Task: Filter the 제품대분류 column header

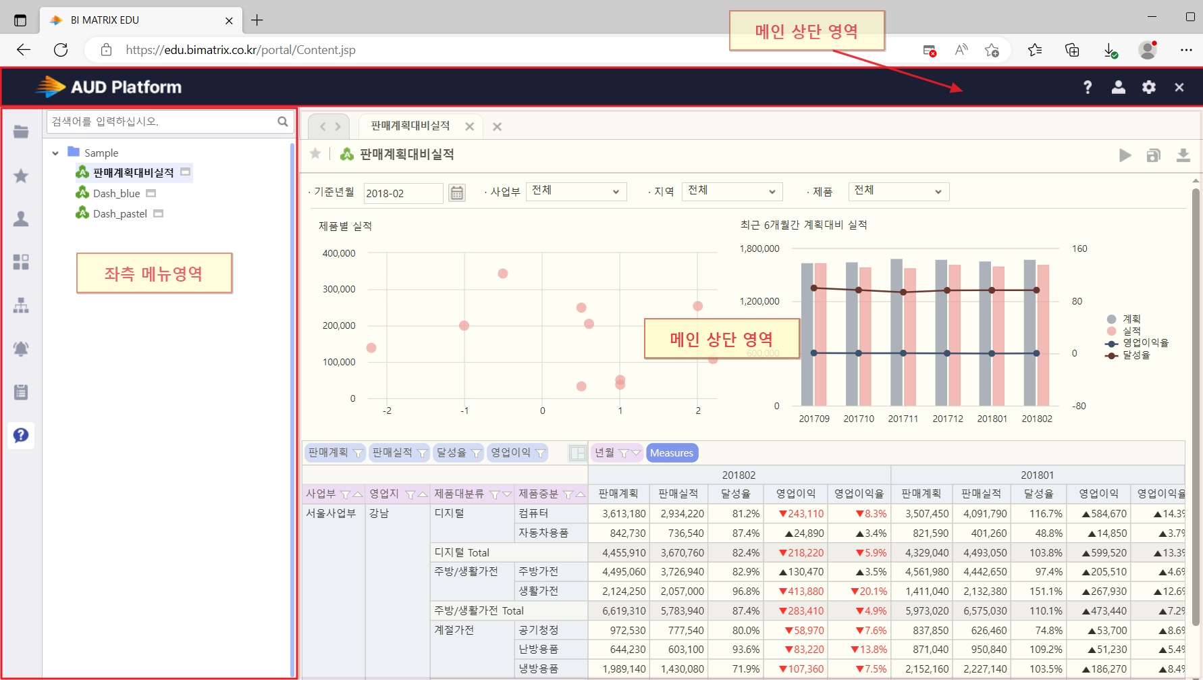Action: point(495,494)
